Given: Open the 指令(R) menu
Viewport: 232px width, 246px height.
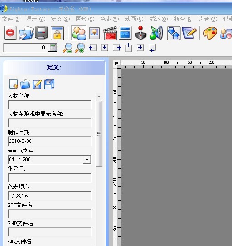Looking at the screenshot, I should point(183,19).
